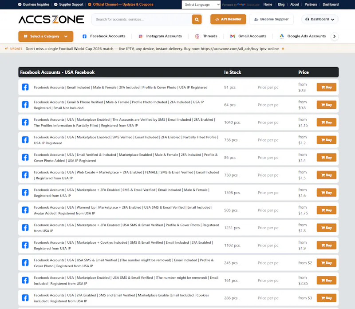This screenshot has height=309, width=355.
Task: Open Home in top navigation
Action: tap(268, 4)
